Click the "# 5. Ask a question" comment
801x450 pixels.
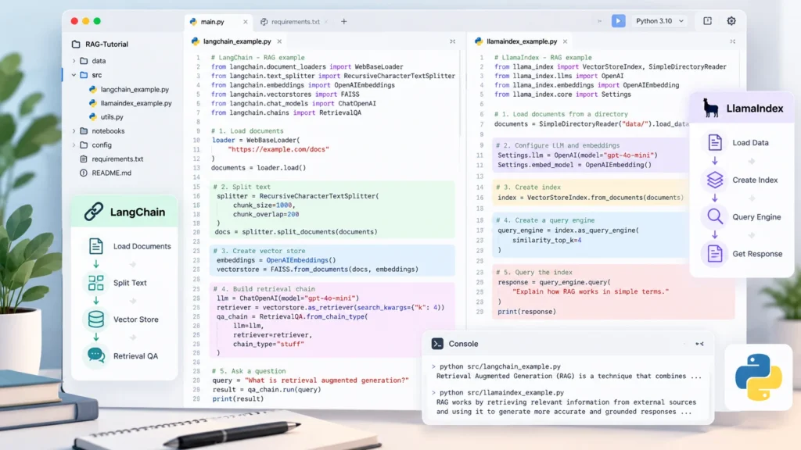(x=250, y=371)
